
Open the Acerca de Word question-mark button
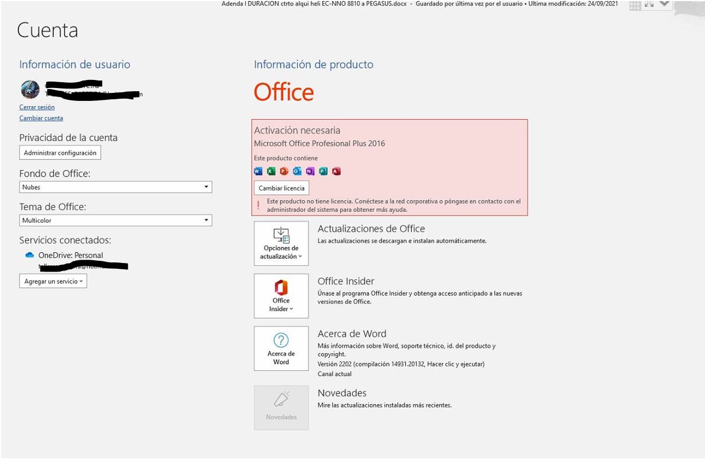pyautogui.click(x=281, y=348)
